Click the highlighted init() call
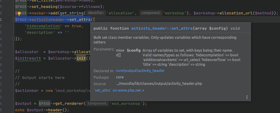 click(81, 58)
